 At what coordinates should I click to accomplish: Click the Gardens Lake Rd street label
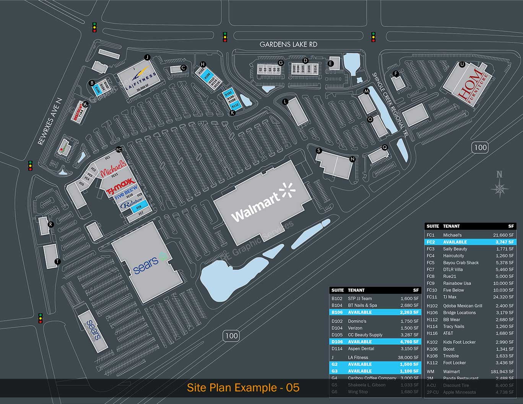[289, 44]
